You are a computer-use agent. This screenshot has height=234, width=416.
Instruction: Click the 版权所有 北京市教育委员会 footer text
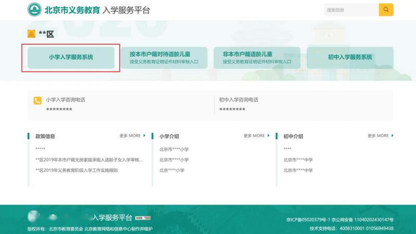90,228
